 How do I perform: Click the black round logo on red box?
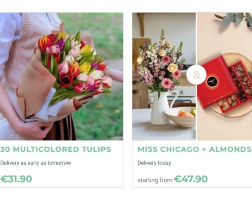point(213,81)
